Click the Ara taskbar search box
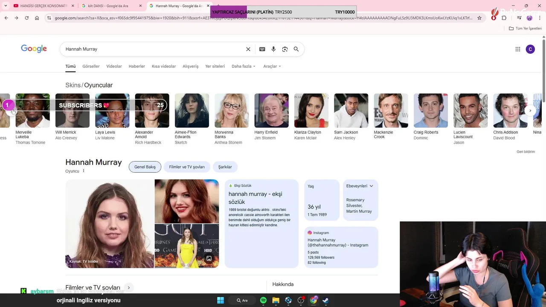The width and height of the screenshot is (546, 307). tap(242, 300)
